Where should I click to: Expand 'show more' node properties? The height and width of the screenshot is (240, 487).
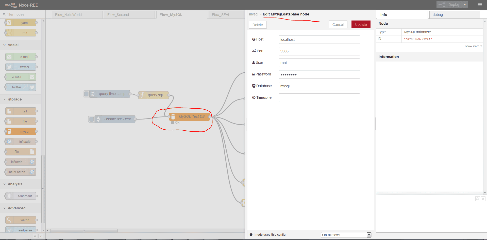point(473,46)
